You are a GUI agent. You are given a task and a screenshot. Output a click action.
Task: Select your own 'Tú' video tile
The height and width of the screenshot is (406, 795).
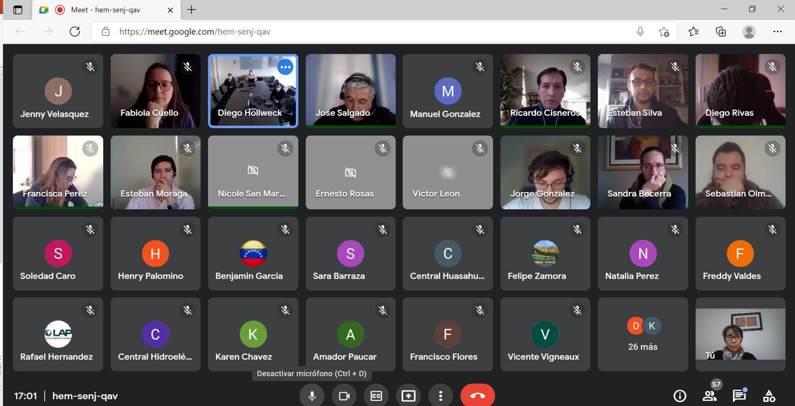[x=740, y=334]
